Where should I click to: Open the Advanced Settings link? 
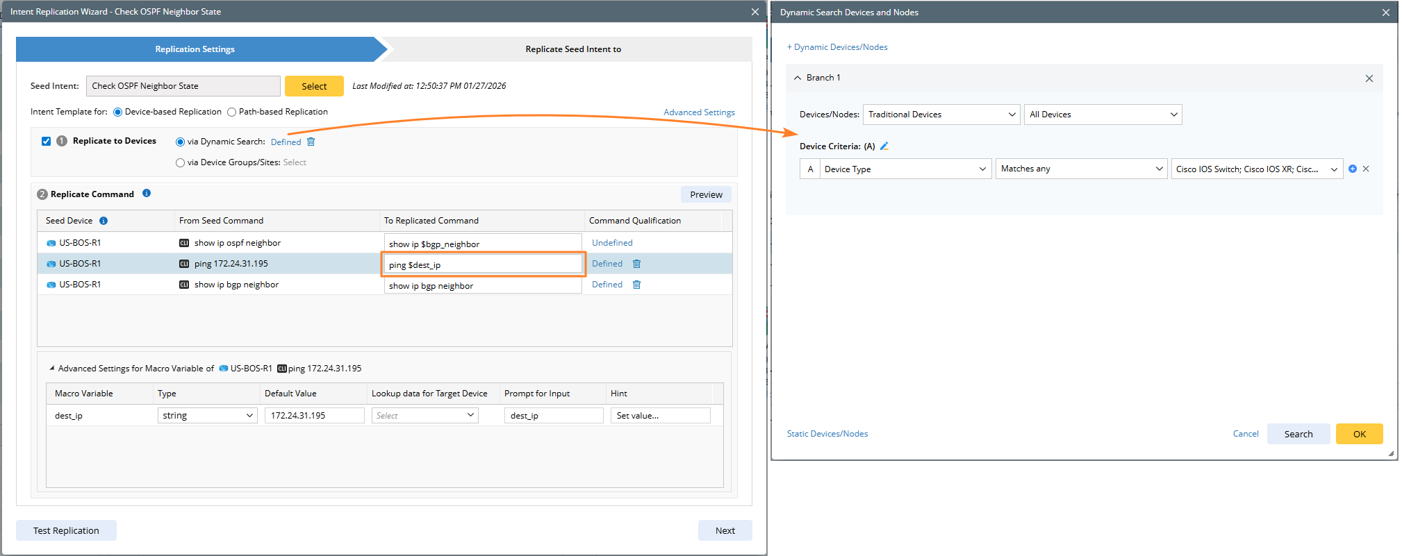tap(699, 112)
